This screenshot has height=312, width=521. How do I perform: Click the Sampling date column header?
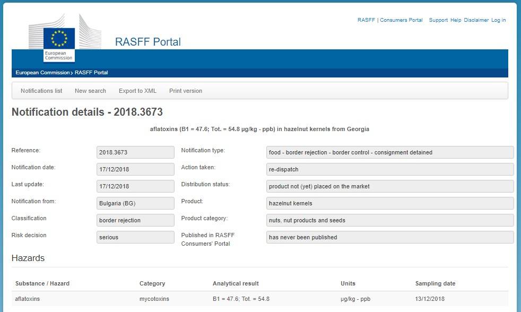click(x=435, y=283)
